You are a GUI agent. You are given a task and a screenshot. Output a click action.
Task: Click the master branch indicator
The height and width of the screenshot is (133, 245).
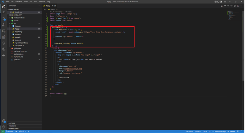pyautogui.click(x=10, y=132)
